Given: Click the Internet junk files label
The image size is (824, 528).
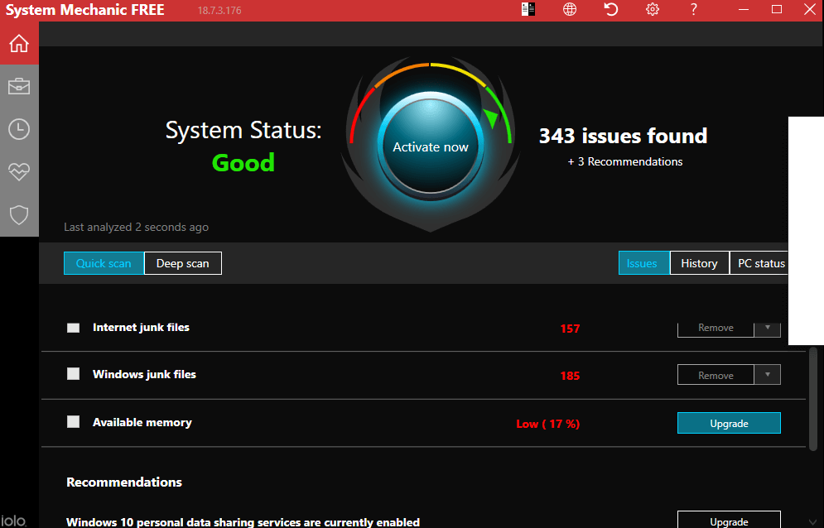Looking at the screenshot, I should click(141, 327).
